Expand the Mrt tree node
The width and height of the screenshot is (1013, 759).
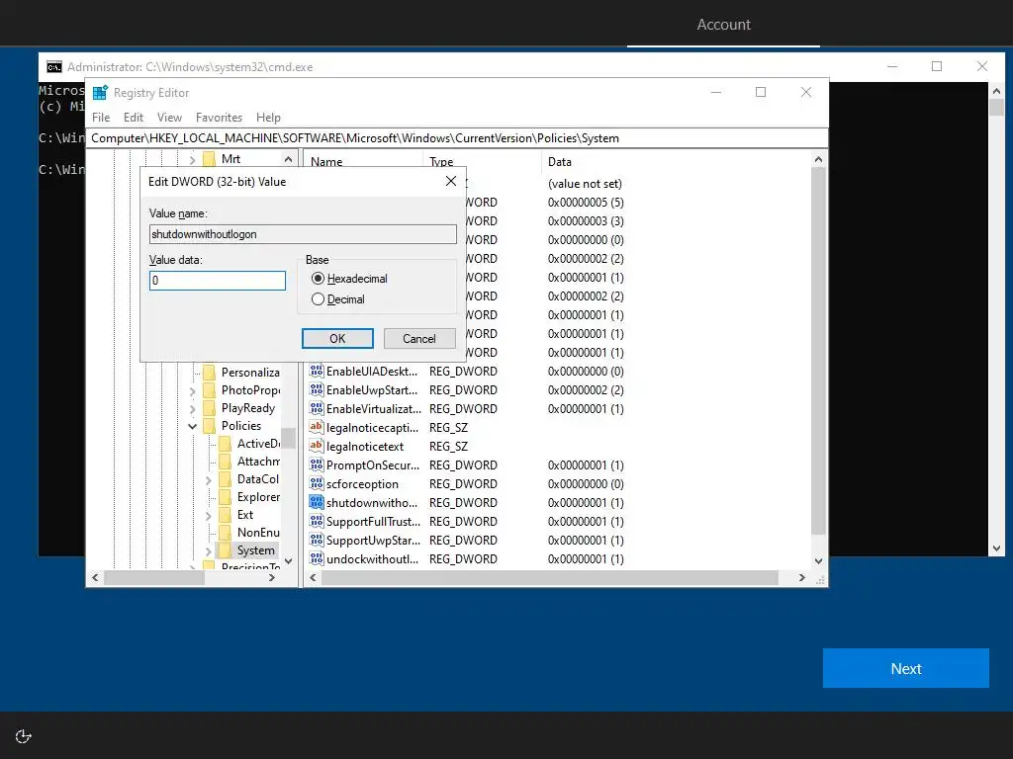193,159
